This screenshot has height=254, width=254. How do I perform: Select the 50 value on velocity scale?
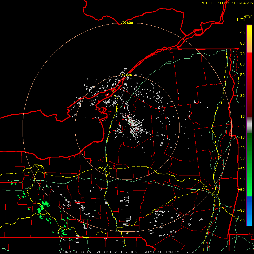(242, 75)
